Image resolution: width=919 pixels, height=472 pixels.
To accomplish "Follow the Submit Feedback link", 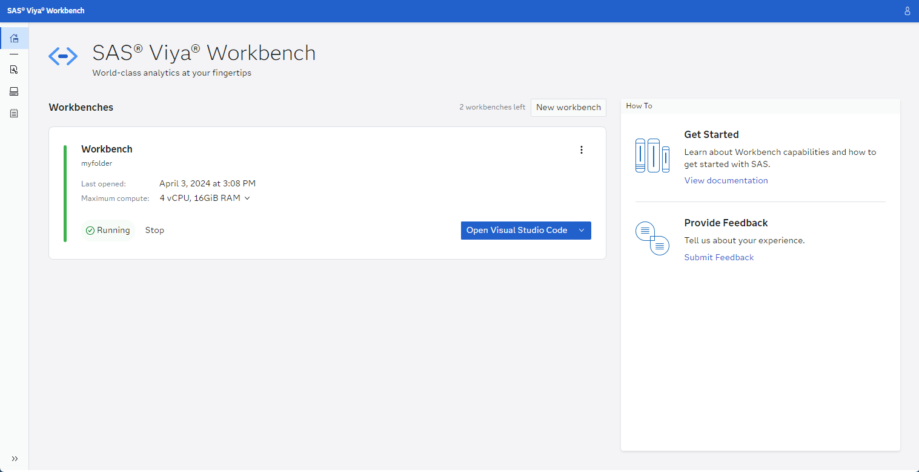I will pos(718,257).
